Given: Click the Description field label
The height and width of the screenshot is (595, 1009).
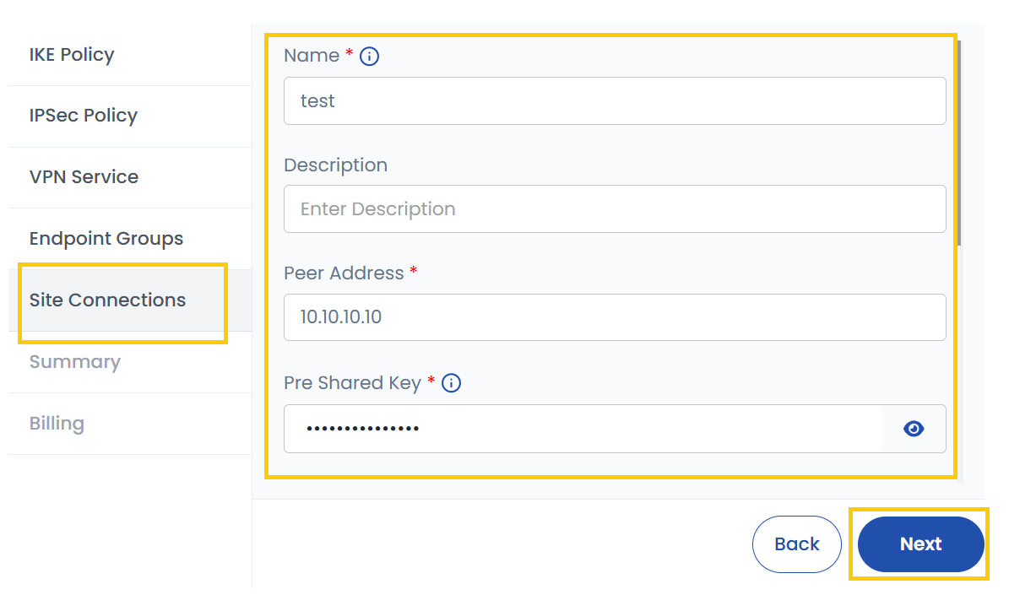Looking at the screenshot, I should click(335, 165).
